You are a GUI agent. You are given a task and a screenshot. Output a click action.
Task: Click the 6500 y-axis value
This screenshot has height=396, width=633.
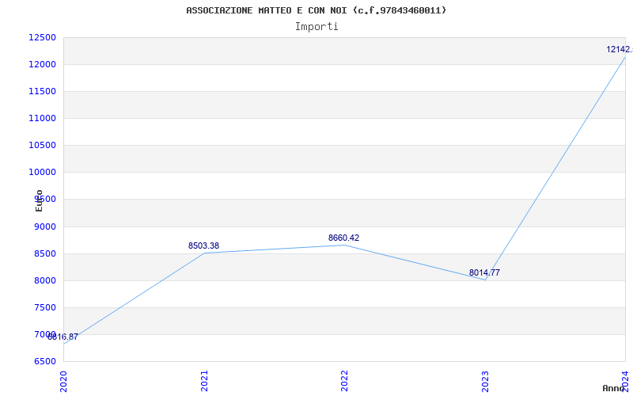coord(45,361)
